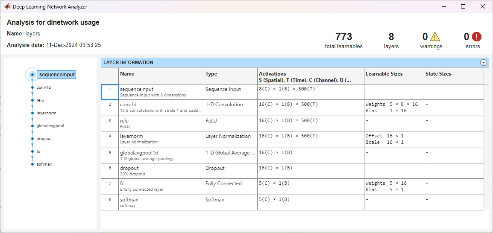493x233 pixels.
Task: Click the yellow warnings triangle icon
Action: (x=435, y=37)
